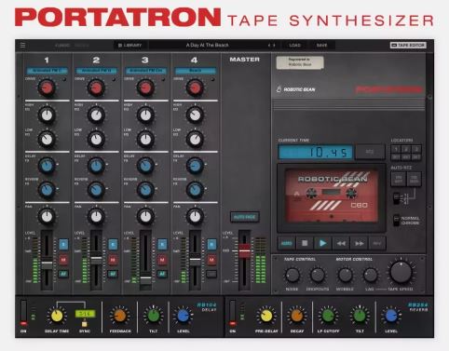Click the Load menu item

tap(294, 46)
